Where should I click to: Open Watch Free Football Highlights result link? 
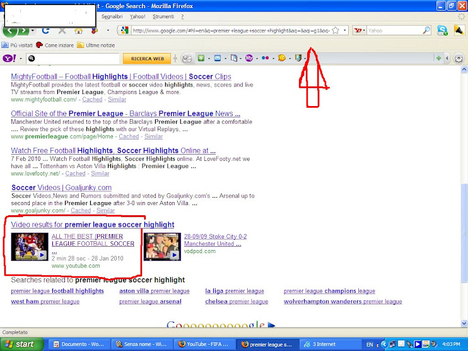(113, 150)
